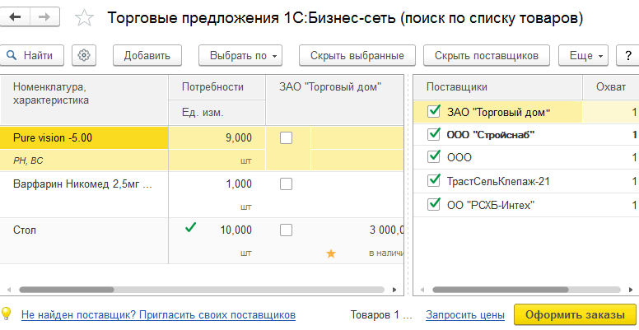Click the Запросить цены link
The height and width of the screenshot is (330, 639).
click(x=464, y=314)
